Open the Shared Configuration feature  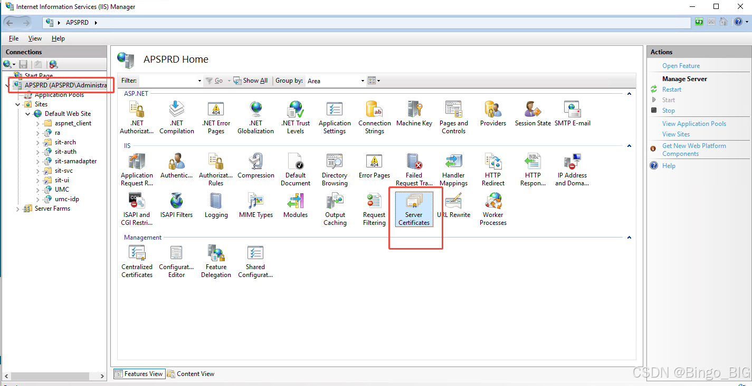click(256, 261)
